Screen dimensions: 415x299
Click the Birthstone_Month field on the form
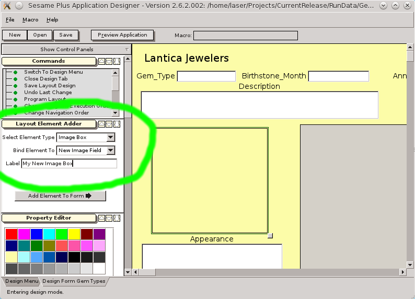coord(339,76)
